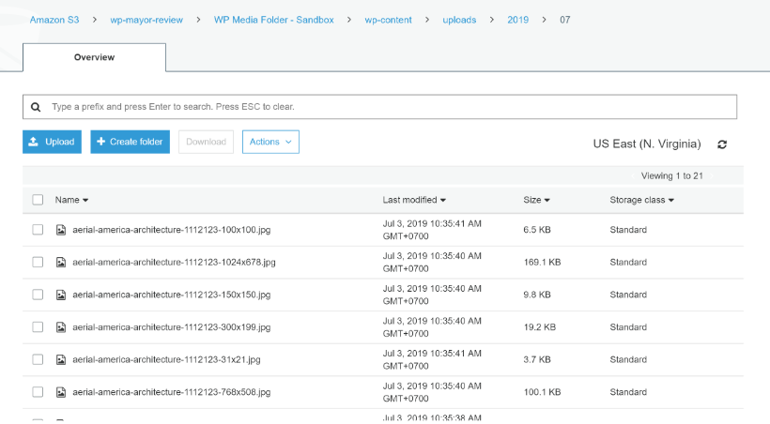Open the Actions dropdown menu
The width and height of the screenshot is (770, 424).
270,142
